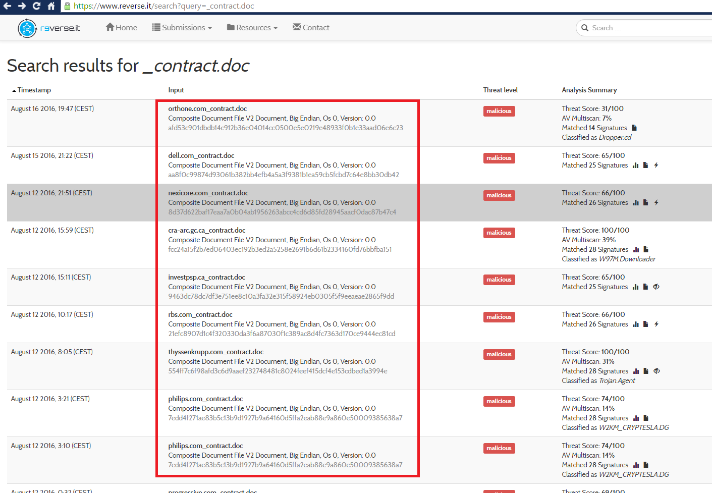The image size is (712, 493).
Task: Open the cra-arc.gc.ca_contract.doc result
Action: pyautogui.click(x=207, y=230)
